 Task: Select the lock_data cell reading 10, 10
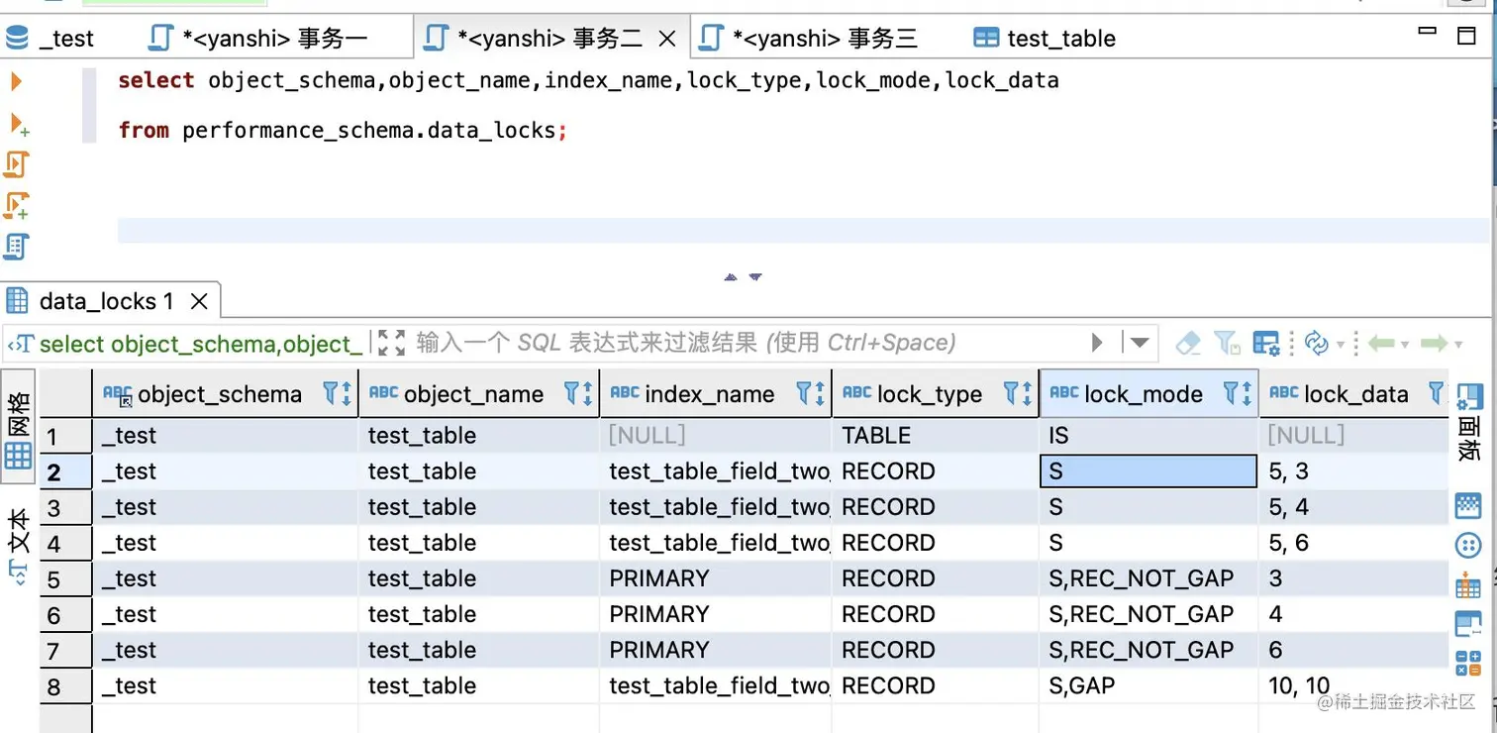click(x=1353, y=685)
